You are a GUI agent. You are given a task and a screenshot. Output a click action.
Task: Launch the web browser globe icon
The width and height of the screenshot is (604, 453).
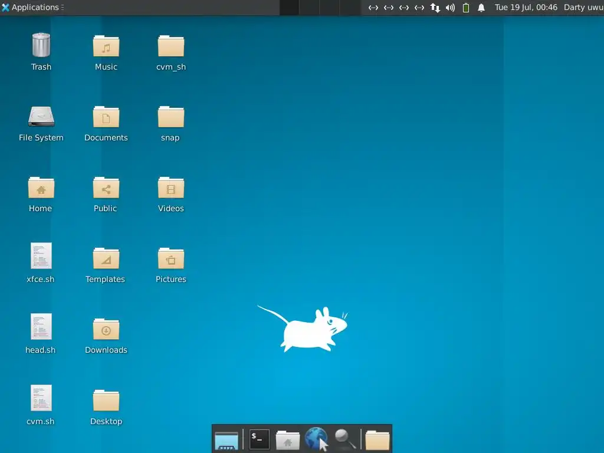point(316,439)
